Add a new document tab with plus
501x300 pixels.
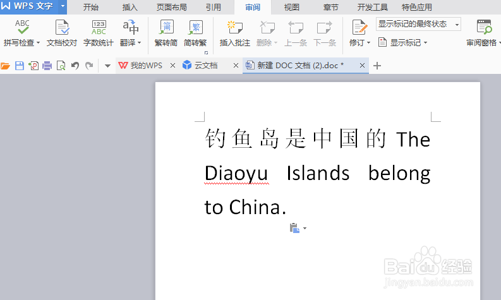(x=377, y=66)
